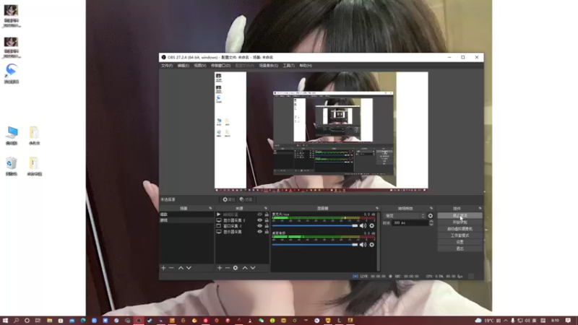This screenshot has height=325, width=578.
Task: Mute the 麦克风/Aux speaker icon
Action: 363,225
